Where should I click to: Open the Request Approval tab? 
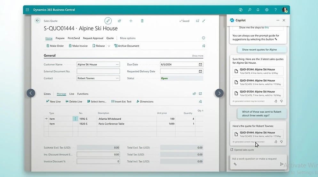click(x=93, y=38)
